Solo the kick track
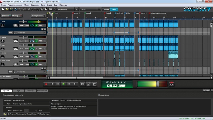 [27, 25]
